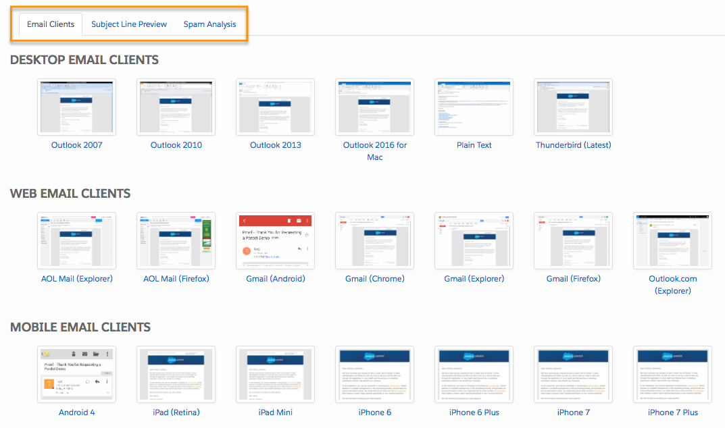
Task: Open the iPhone 6 preview thumbnail
Action: point(374,375)
